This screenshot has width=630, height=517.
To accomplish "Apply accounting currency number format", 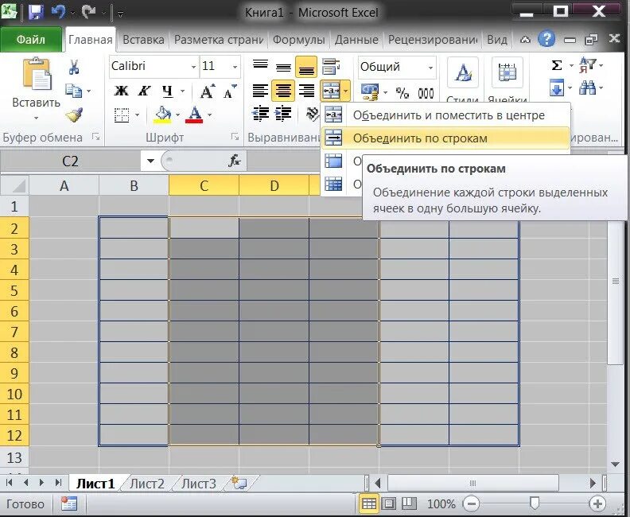I will [x=370, y=92].
